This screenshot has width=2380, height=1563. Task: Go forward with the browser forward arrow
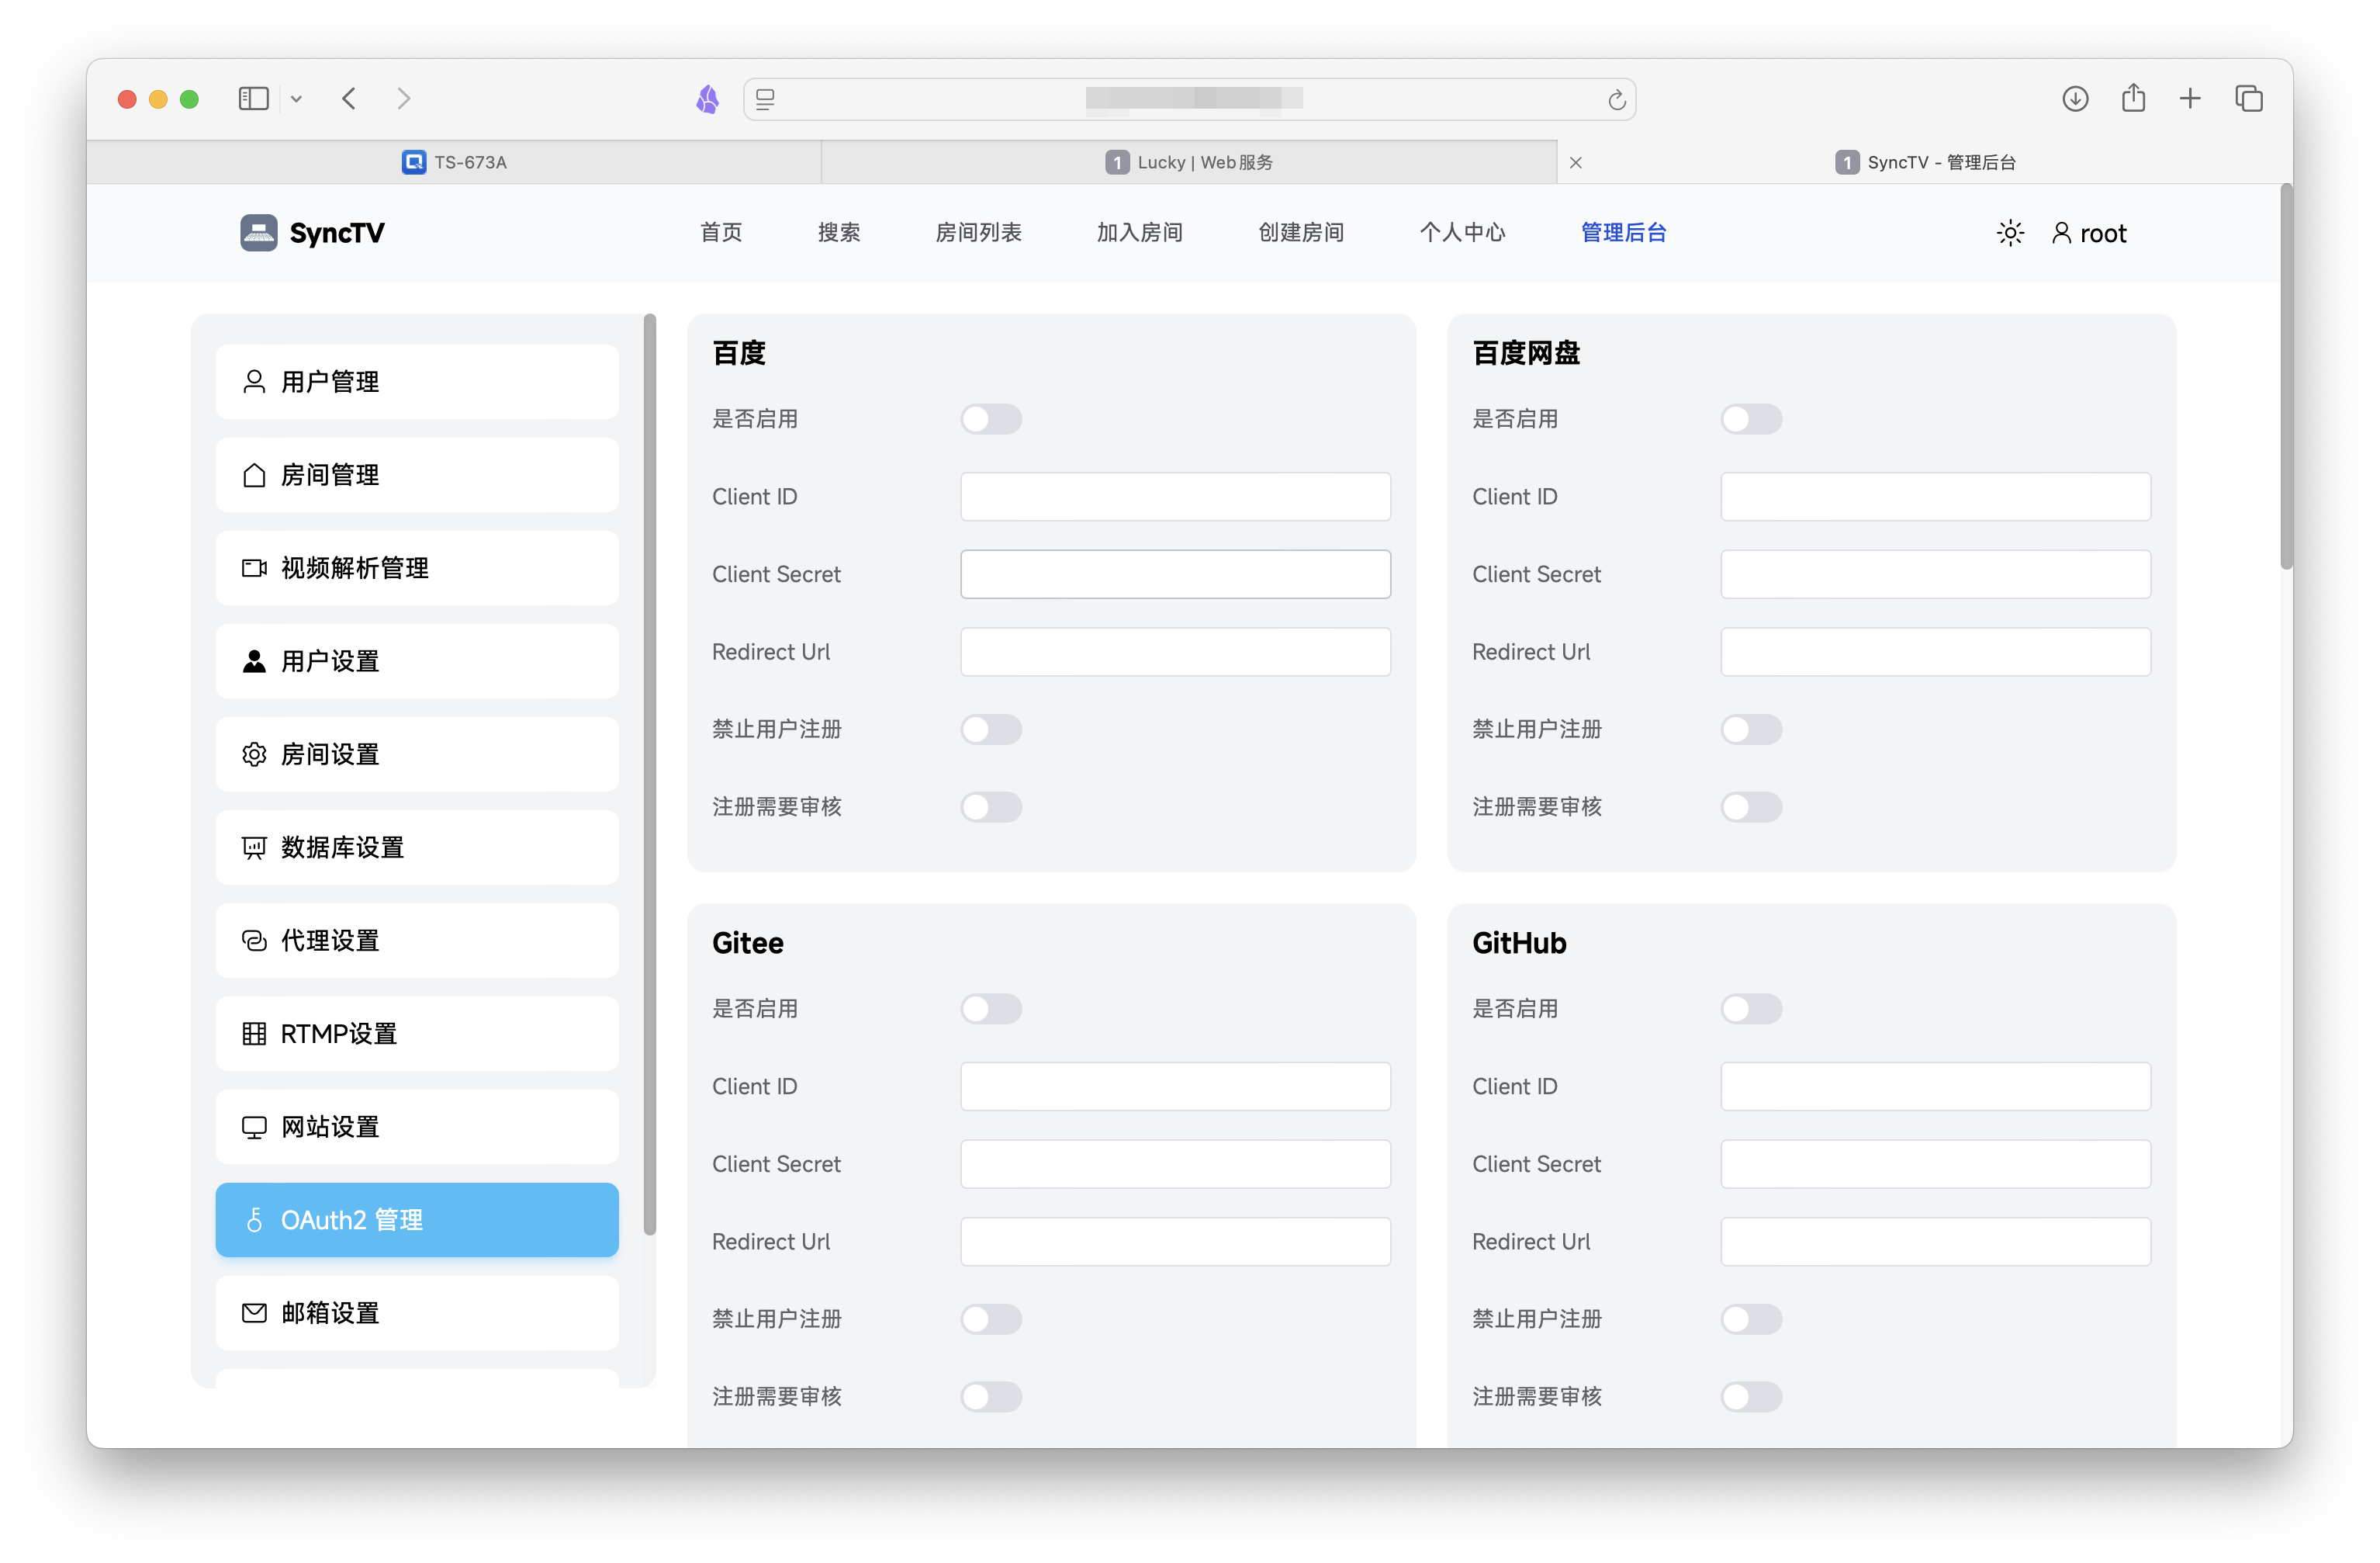point(404,98)
